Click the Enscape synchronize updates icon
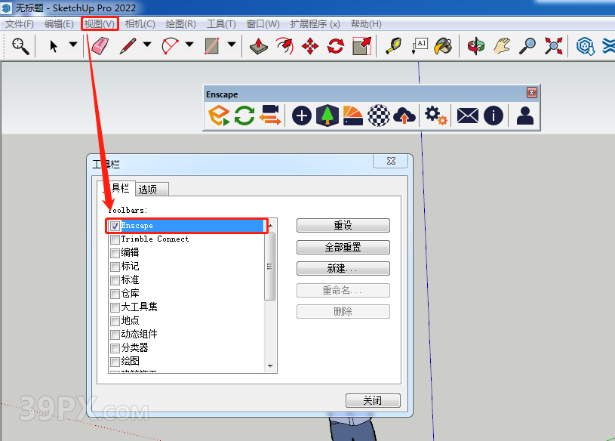615x441 pixels. coord(243,115)
